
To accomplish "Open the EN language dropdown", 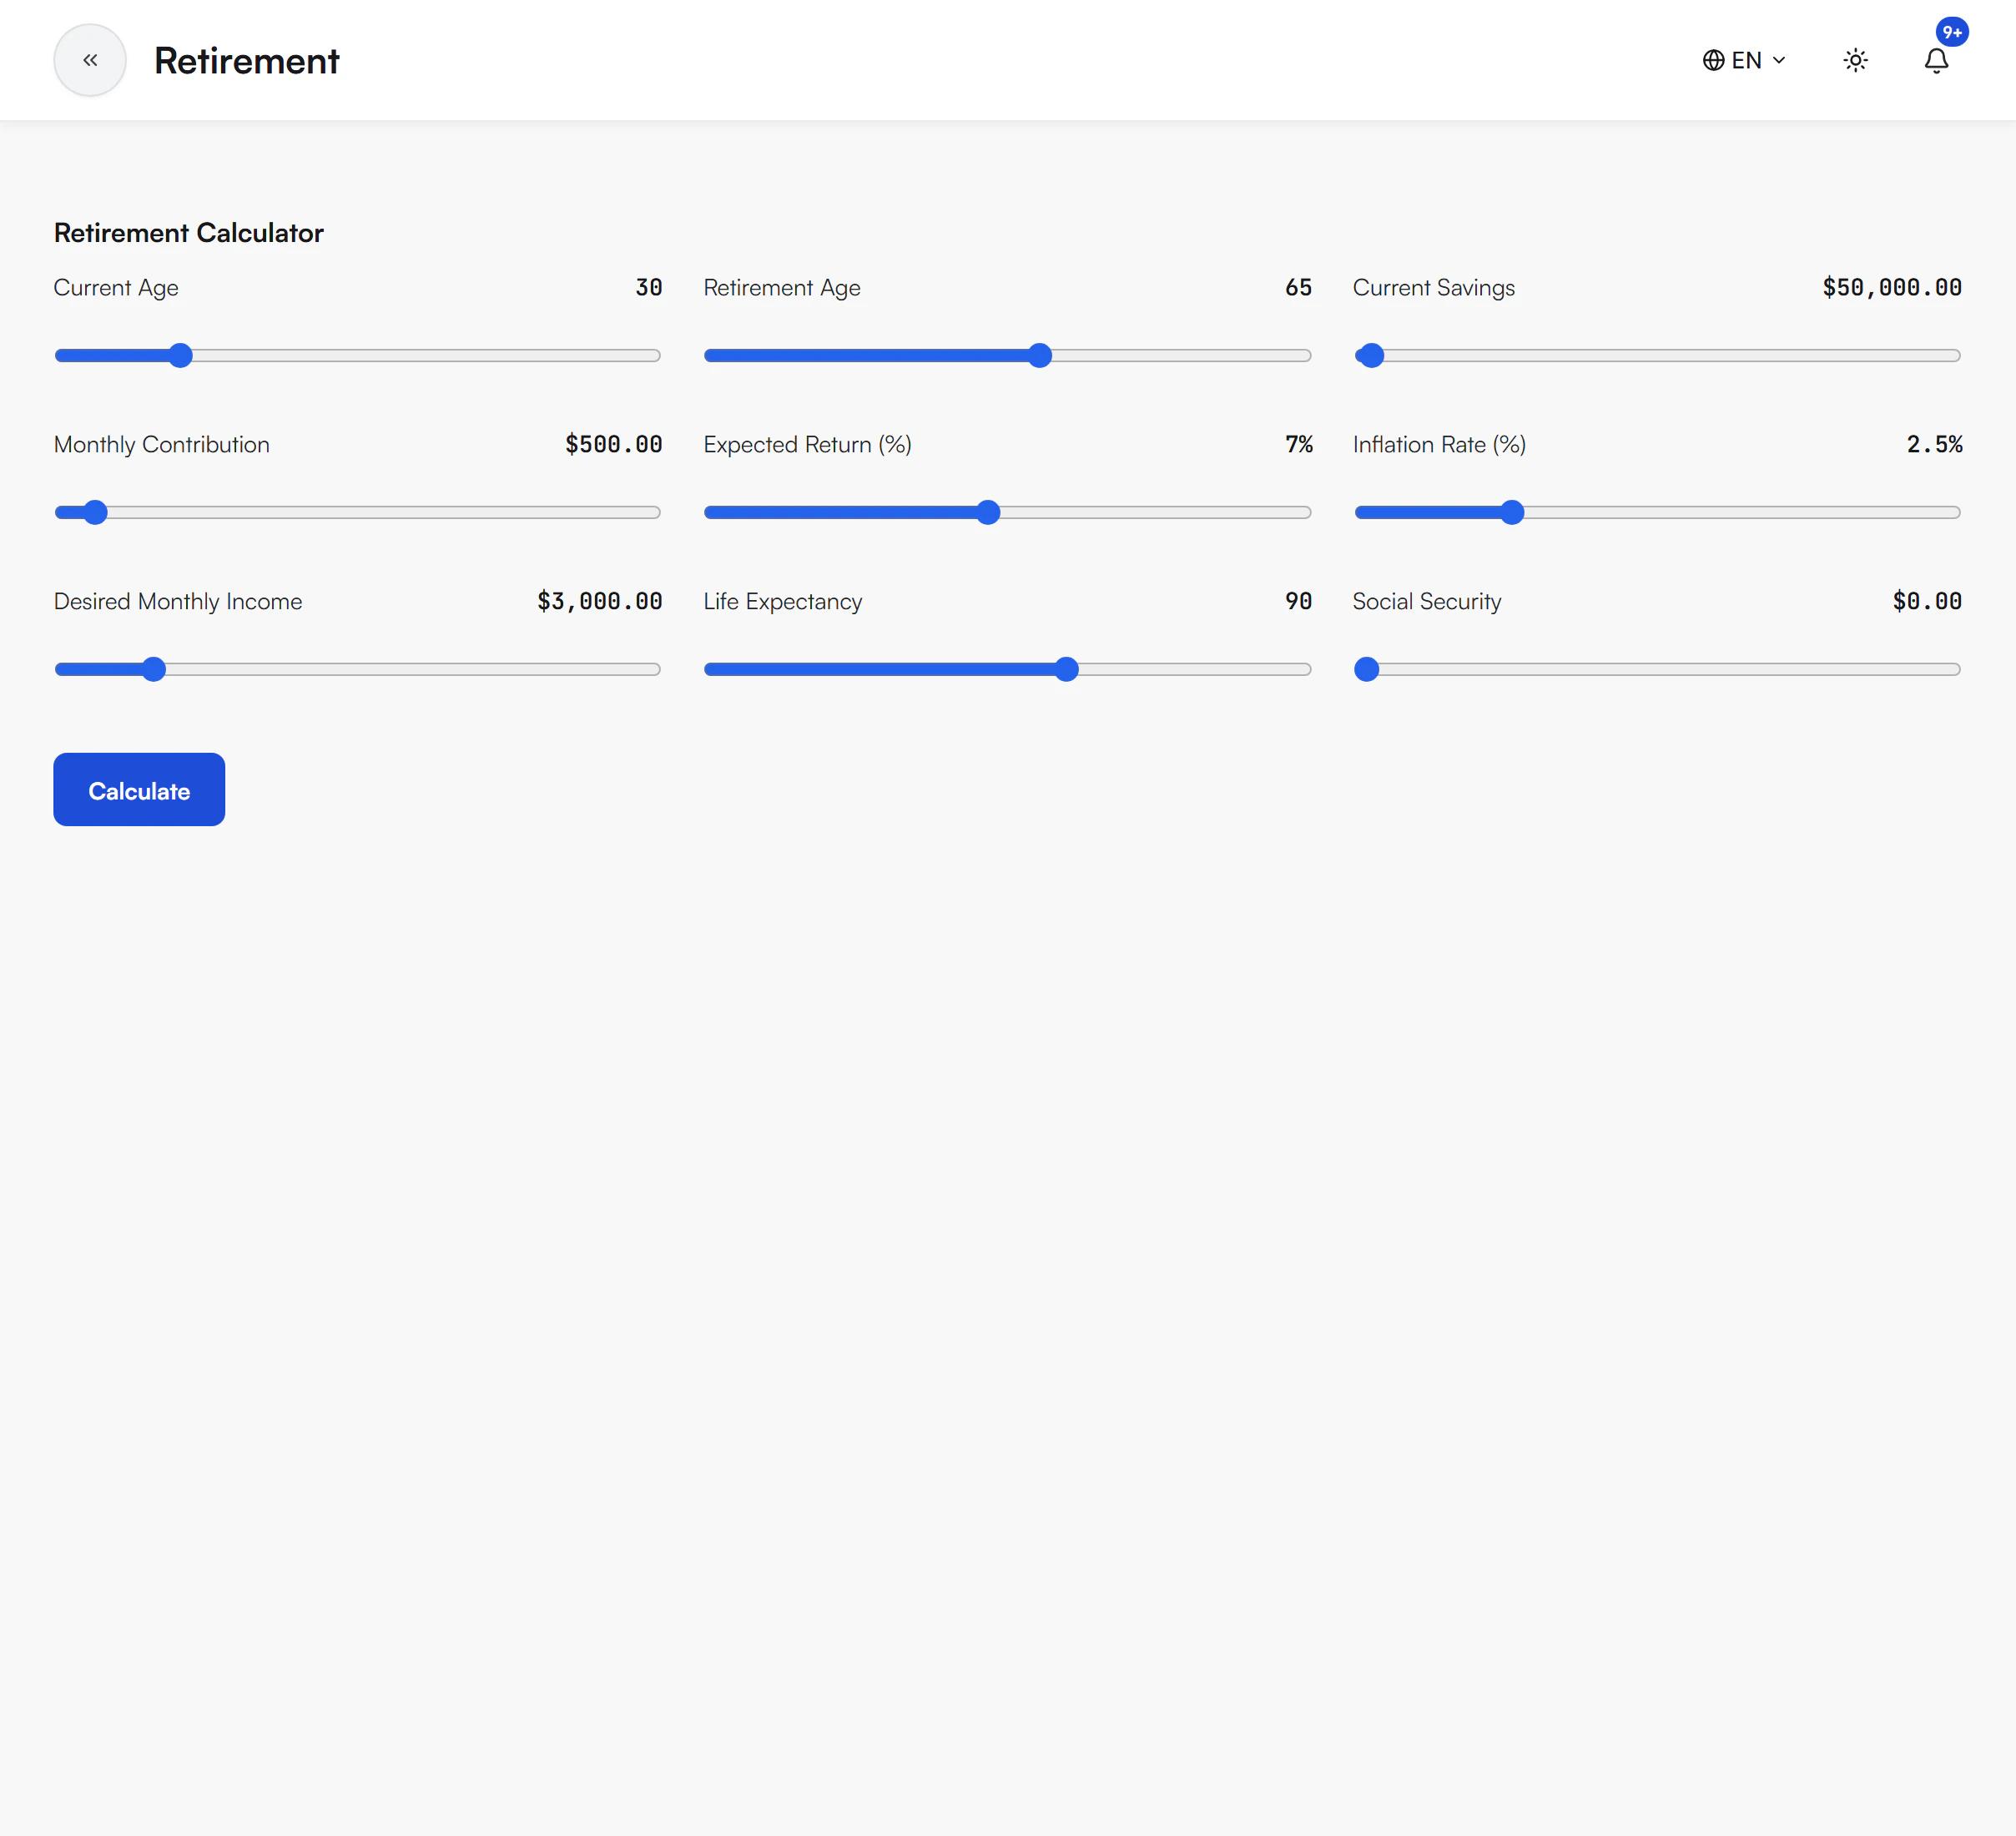I will click(x=1744, y=60).
